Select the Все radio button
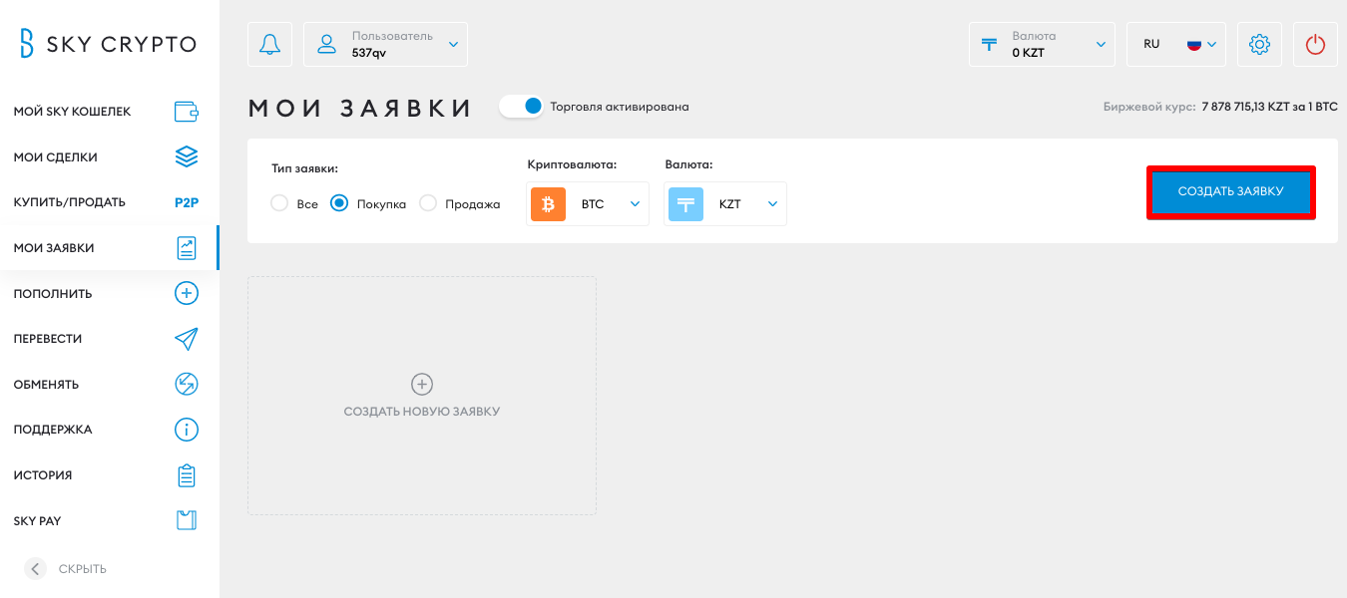 tap(279, 203)
